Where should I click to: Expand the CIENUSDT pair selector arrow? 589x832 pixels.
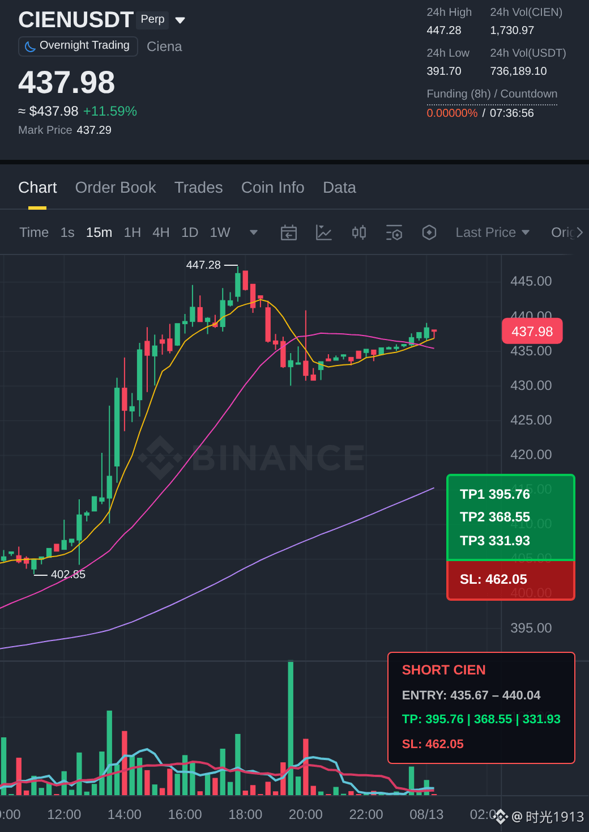click(x=180, y=20)
